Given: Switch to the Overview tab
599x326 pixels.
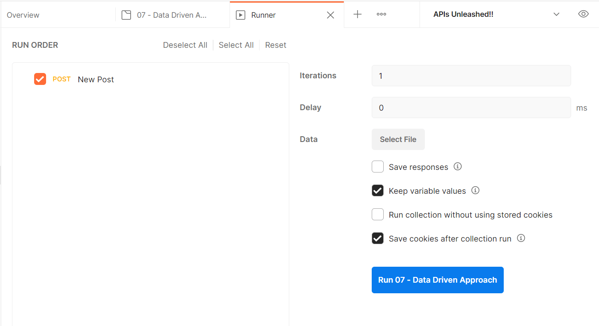Looking at the screenshot, I should [23, 15].
